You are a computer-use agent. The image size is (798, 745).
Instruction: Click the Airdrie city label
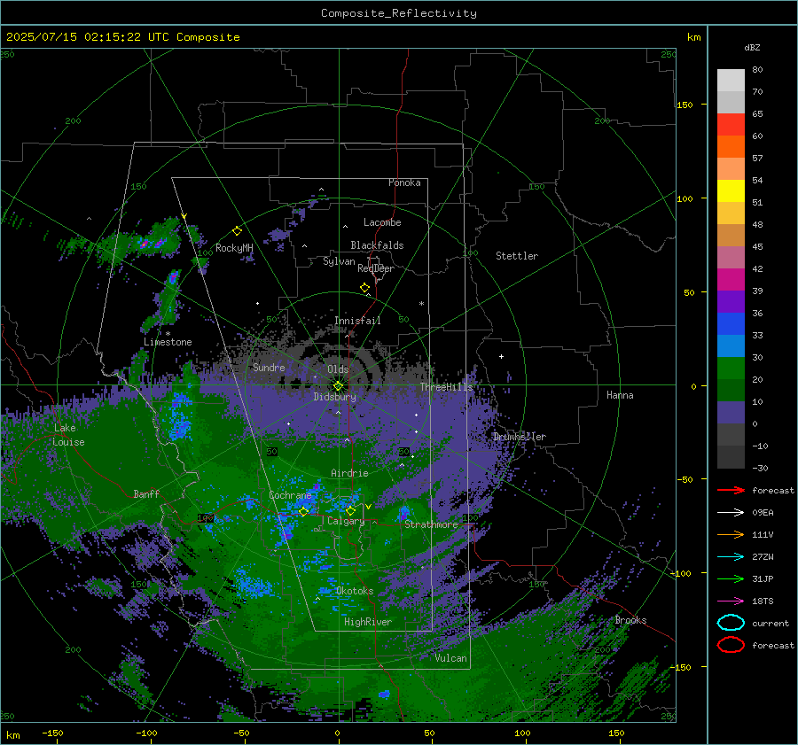(x=349, y=473)
